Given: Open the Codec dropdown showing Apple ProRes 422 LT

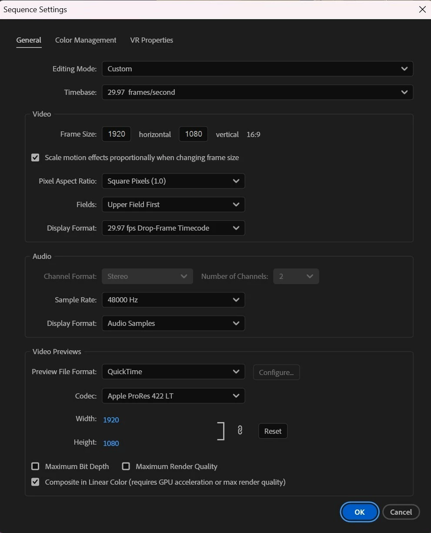Looking at the screenshot, I should click(174, 396).
